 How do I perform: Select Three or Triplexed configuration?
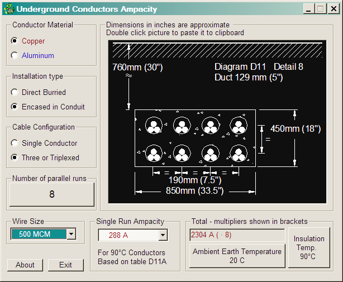[x=15, y=157]
